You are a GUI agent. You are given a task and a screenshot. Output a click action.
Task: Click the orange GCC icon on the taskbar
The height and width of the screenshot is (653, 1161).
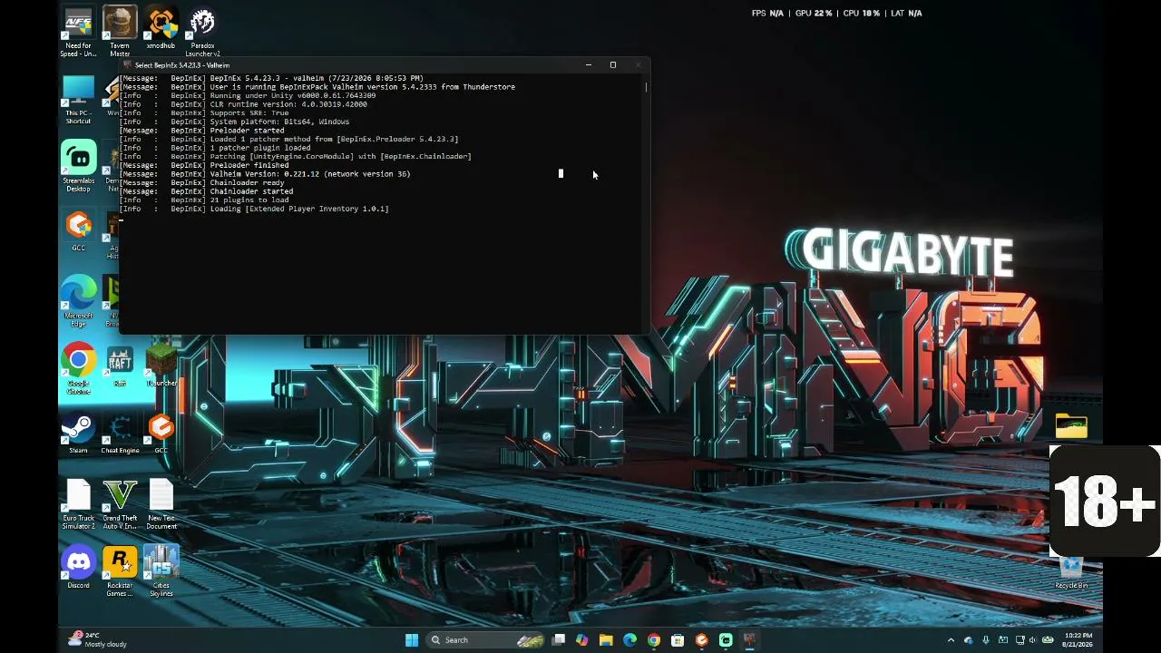click(701, 639)
